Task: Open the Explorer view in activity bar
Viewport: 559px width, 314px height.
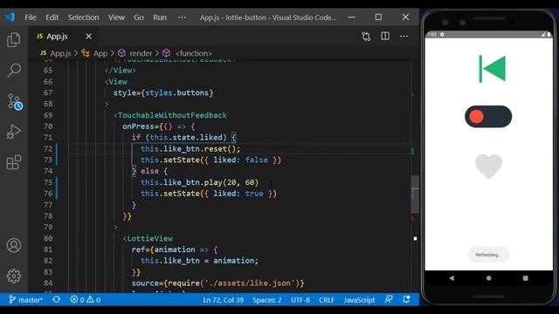Action: click(x=14, y=39)
